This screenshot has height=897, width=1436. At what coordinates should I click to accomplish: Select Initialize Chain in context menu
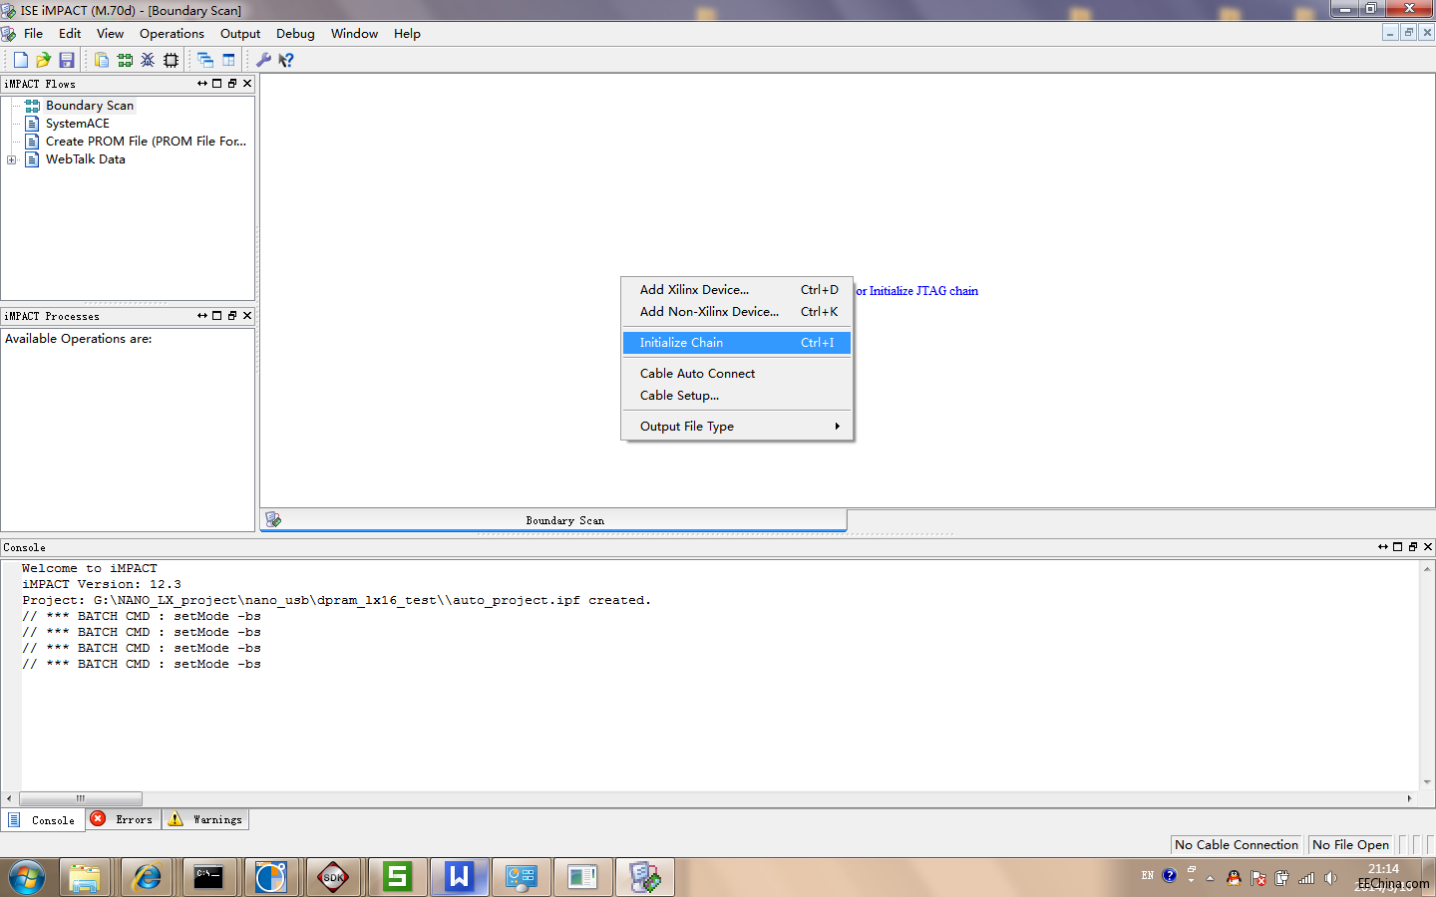(737, 343)
